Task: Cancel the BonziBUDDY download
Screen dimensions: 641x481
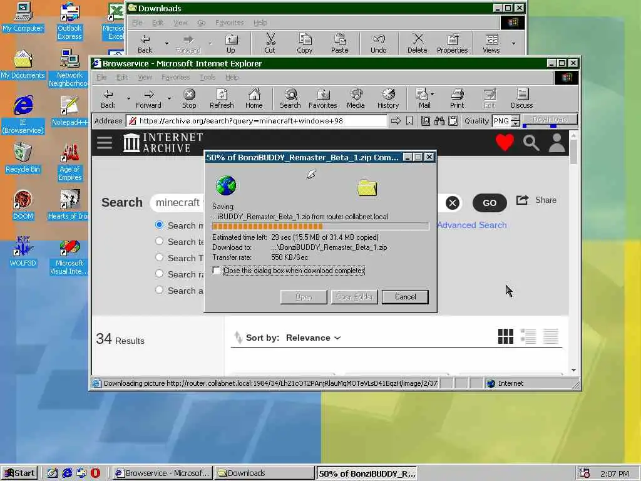Action: (x=405, y=297)
